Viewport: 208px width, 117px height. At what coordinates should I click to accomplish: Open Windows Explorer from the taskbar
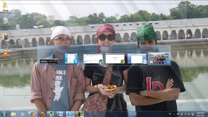click(x=13, y=114)
